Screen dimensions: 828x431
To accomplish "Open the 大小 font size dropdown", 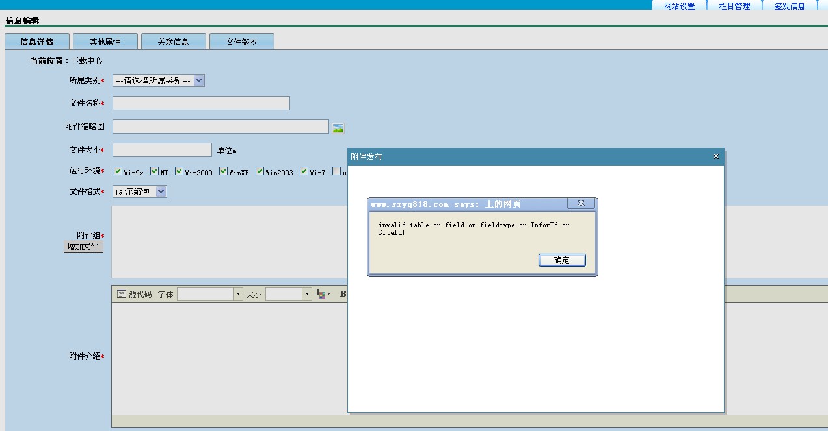I will click(288, 294).
